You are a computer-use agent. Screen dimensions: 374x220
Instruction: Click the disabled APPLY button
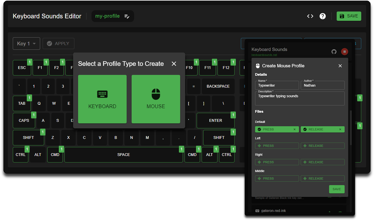coord(58,44)
